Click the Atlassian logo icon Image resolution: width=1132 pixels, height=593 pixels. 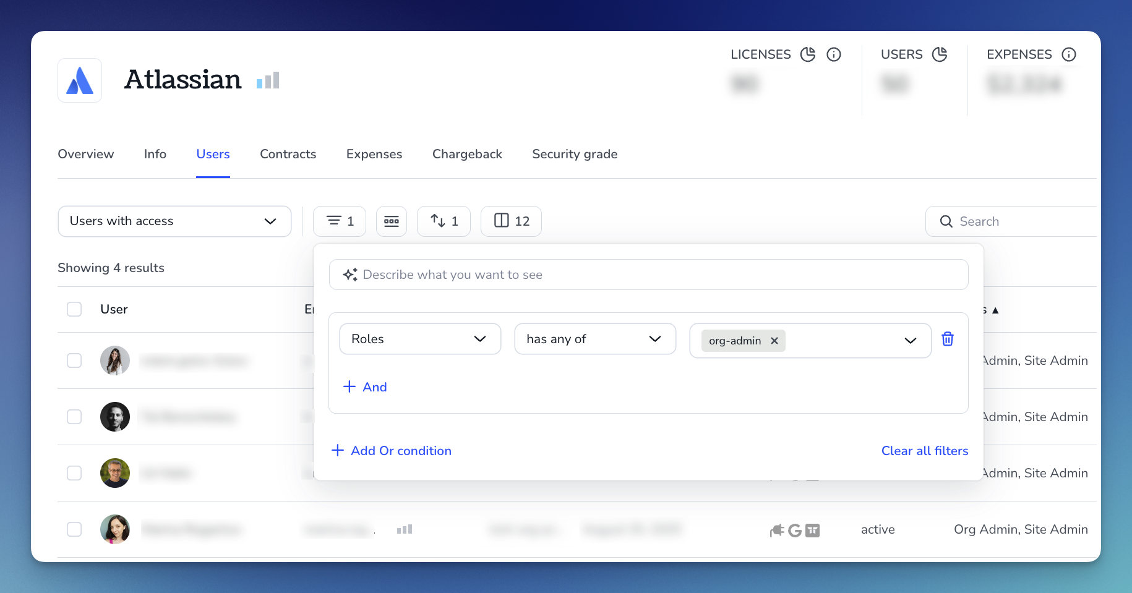pos(80,80)
